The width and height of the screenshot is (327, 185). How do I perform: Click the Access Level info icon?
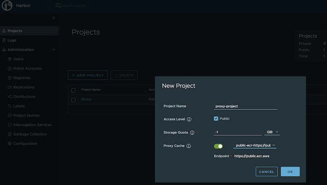[x=189, y=119]
